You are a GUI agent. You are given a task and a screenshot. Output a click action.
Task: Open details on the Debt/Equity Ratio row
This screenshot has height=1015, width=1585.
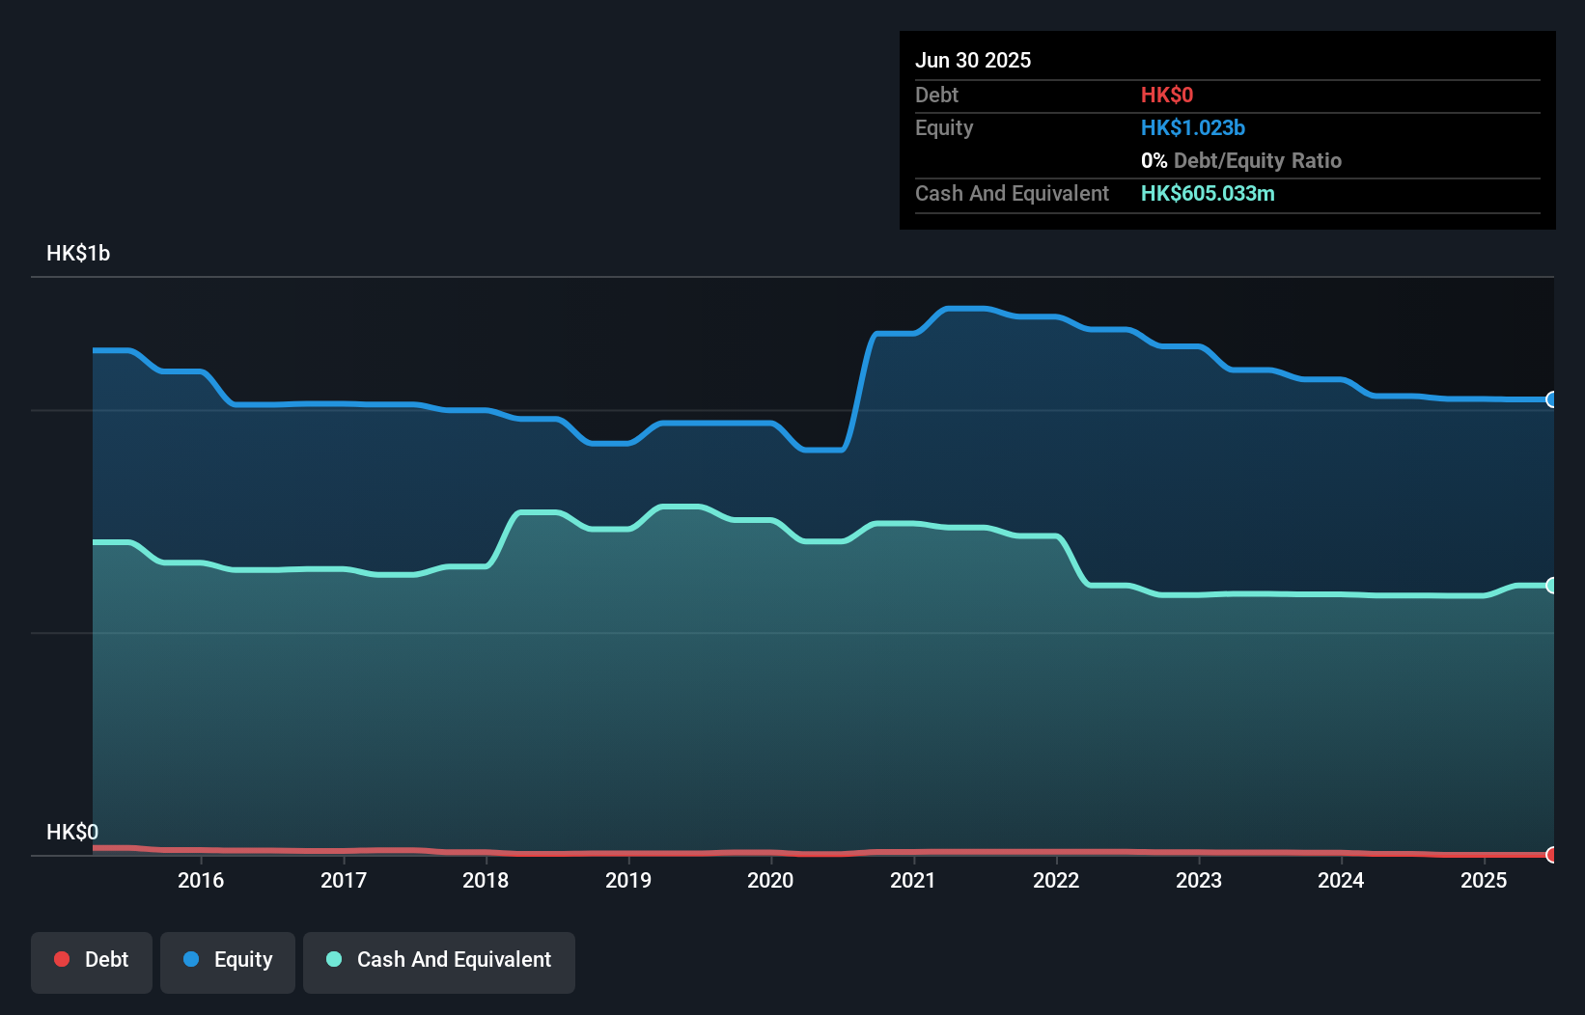click(x=1241, y=160)
